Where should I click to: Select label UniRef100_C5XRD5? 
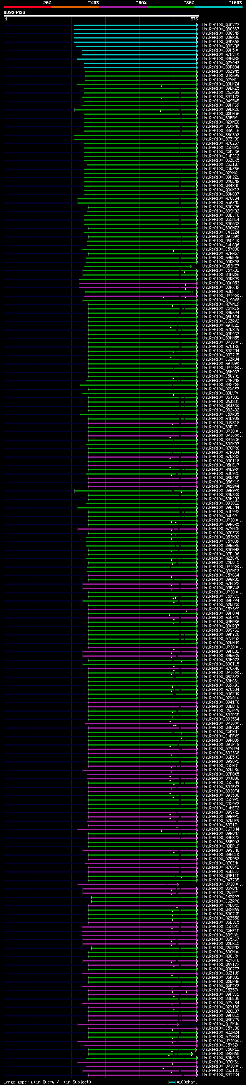[221, 415]
